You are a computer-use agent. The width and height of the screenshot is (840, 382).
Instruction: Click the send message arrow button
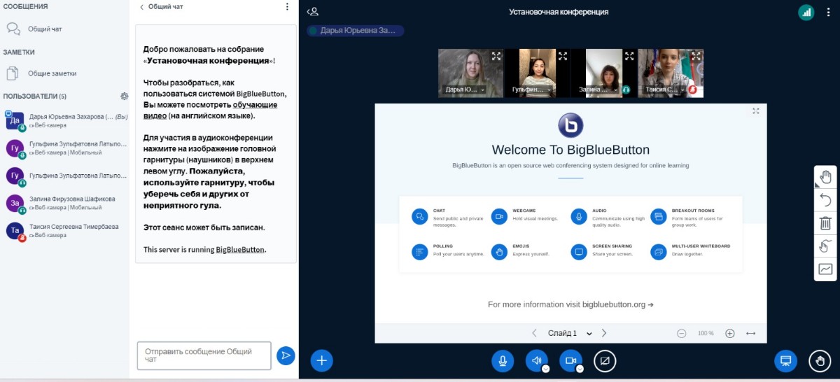(286, 355)
